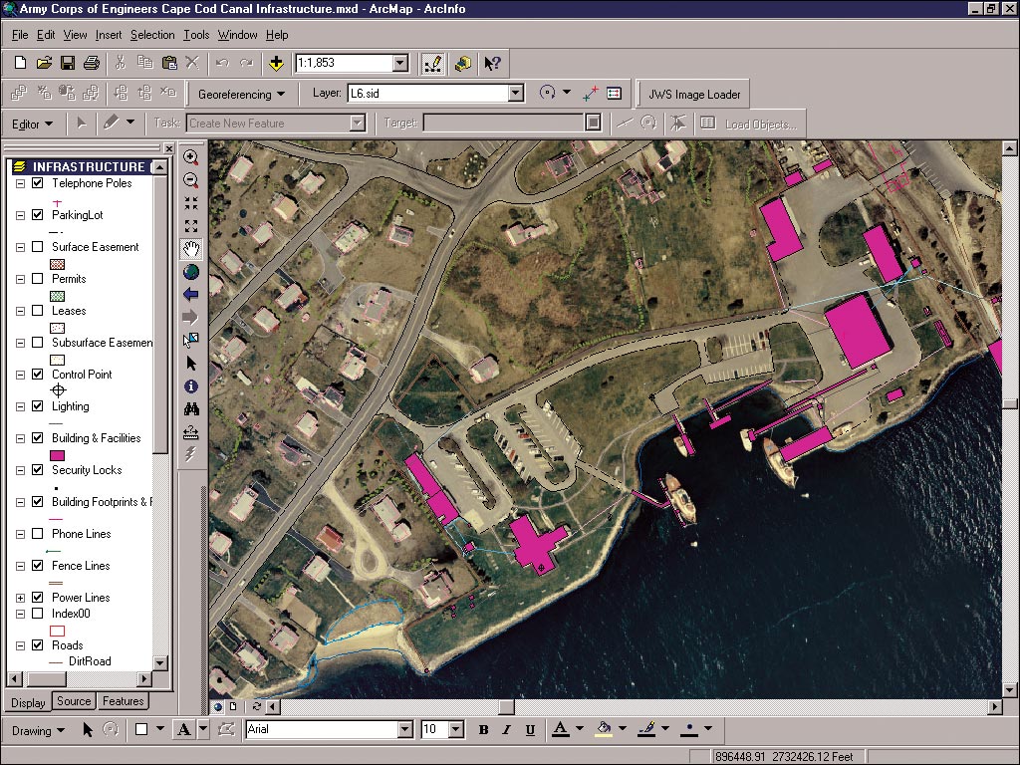Open the Tools menu
This screenshot has height=765, width=1020.
(196, 35)
